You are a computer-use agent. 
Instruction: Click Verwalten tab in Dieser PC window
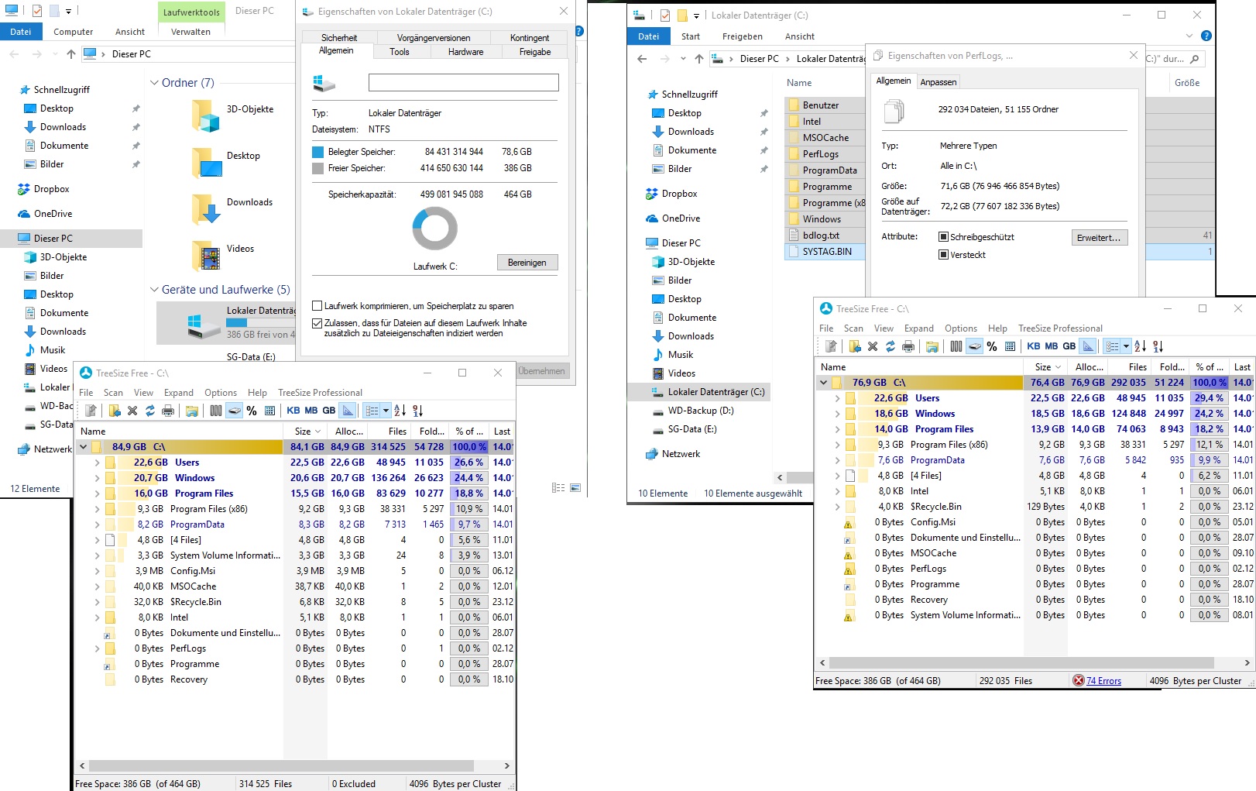coord(190,32)
